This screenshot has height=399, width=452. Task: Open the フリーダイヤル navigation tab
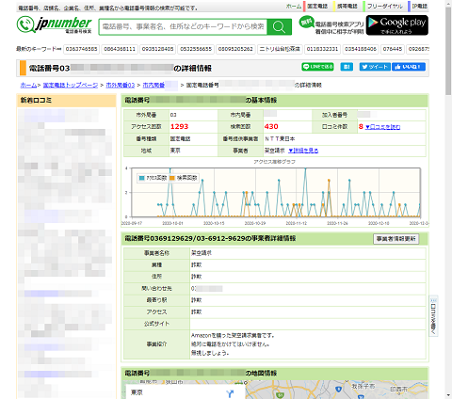pyautogui.click(x=384, y=6)
